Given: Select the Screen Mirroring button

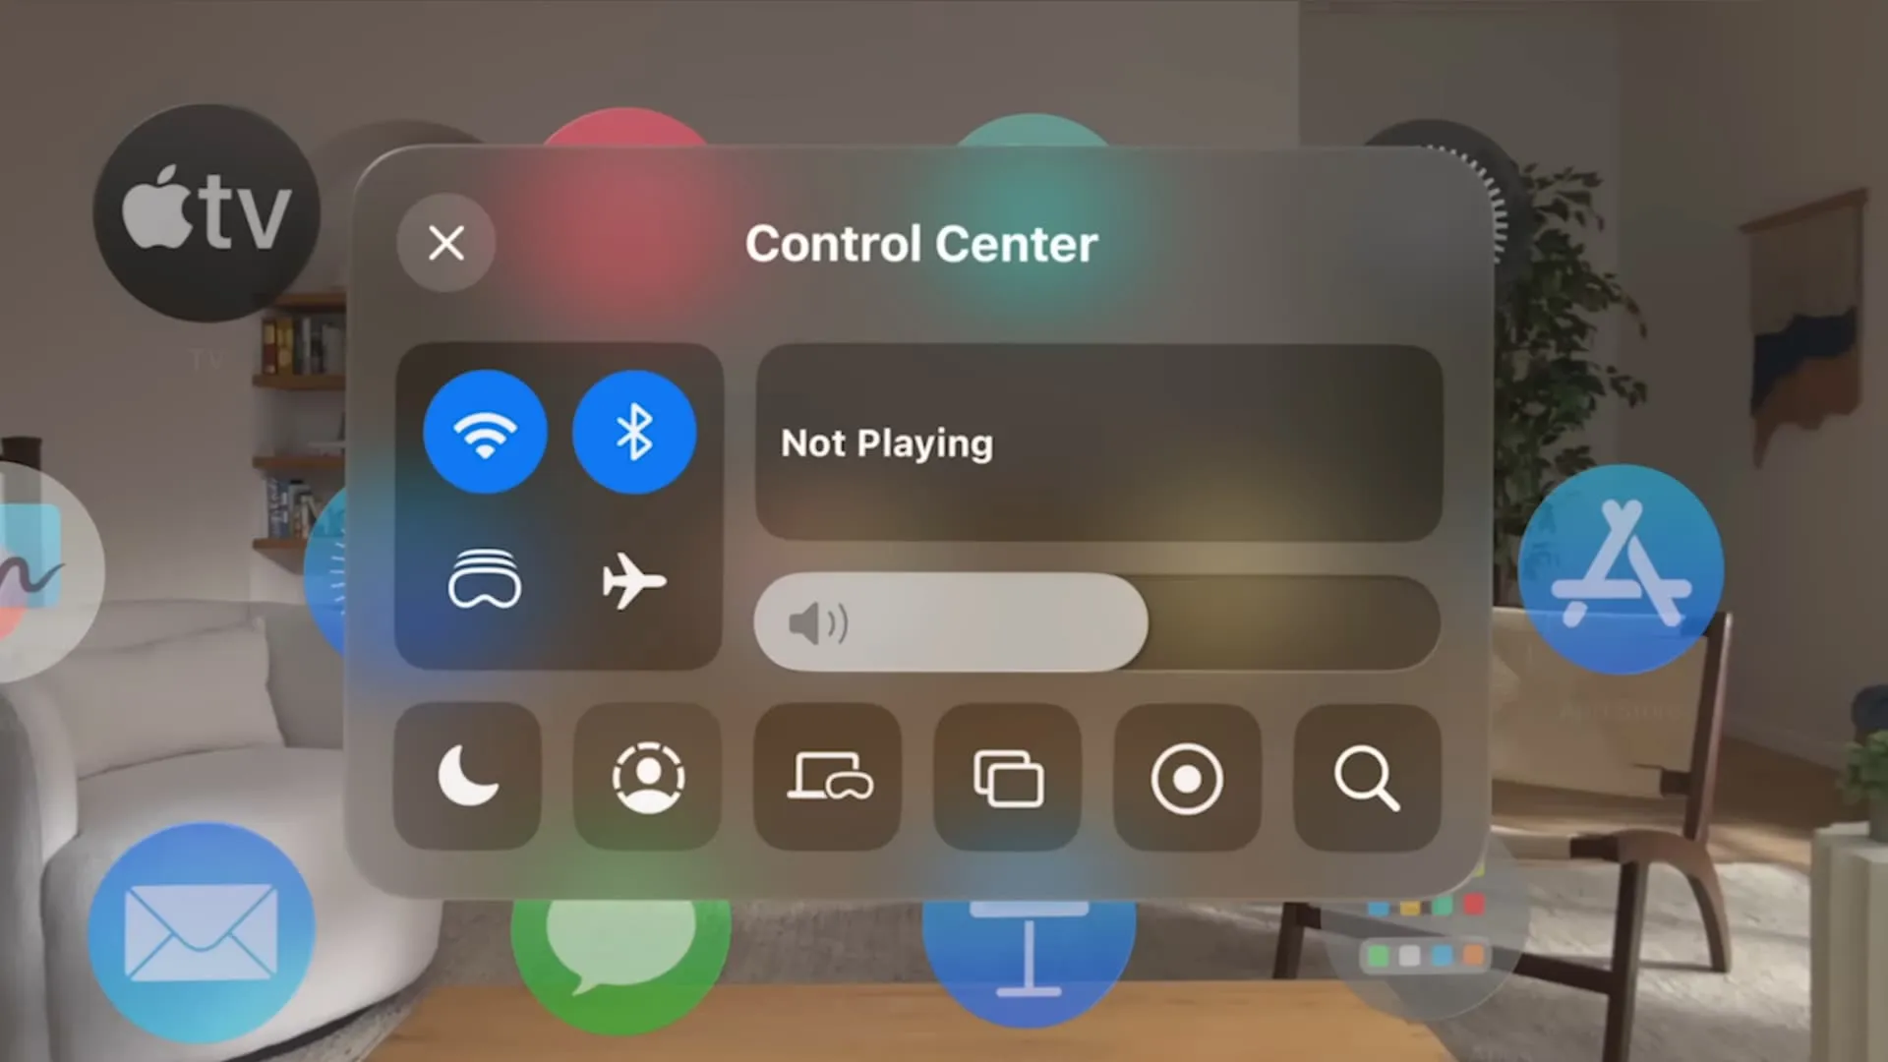Looking at the screenshot, I should click(x=1010, y=774).
